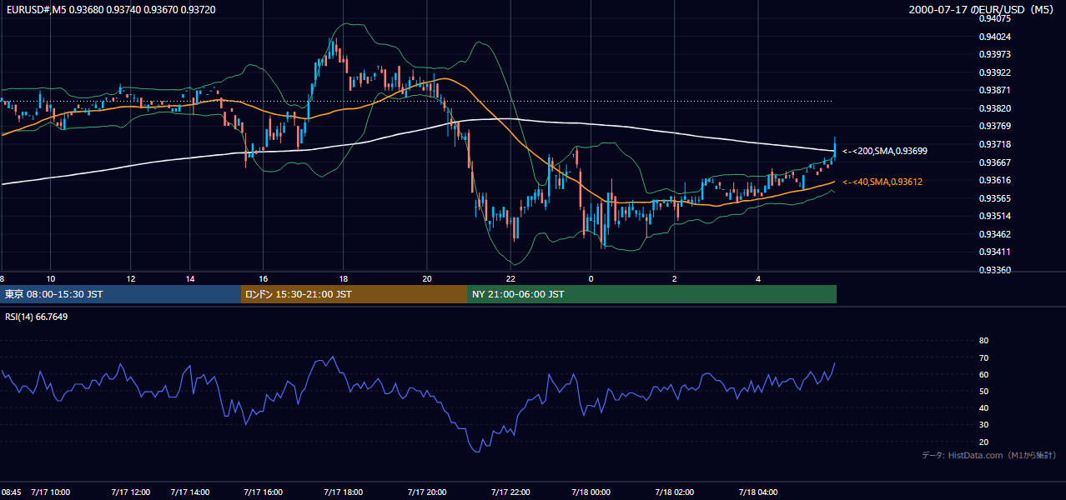This screenshot has width=1066, height=500.
Task: Click hour label 12 under the price chart
Action: [x=130, y=278]
